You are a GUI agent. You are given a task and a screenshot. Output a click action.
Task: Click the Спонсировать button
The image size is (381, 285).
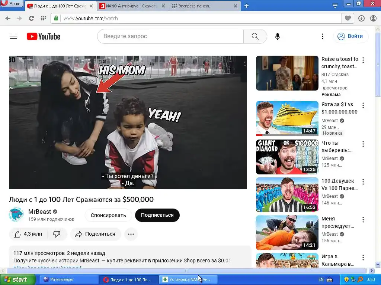point(108,215)
